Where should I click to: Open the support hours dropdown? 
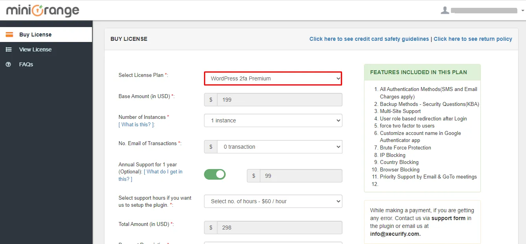pyautogui.click(x=272, y=201)
